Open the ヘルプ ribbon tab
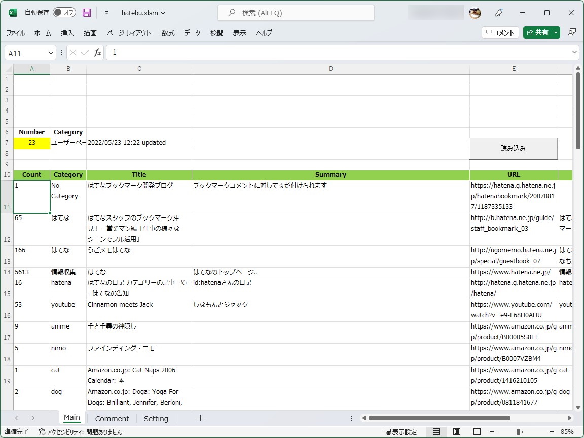 pyautogui.click(x=264, y=33)
